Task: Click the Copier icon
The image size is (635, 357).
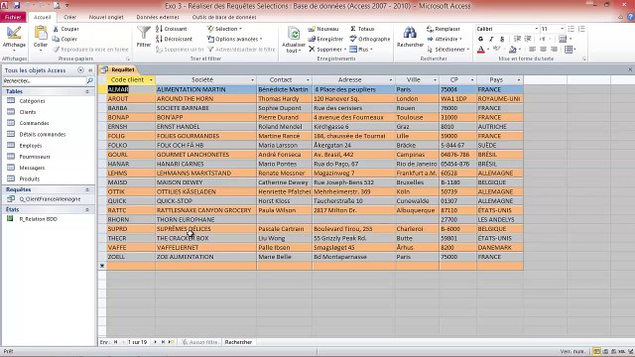Action: (56, 39)
